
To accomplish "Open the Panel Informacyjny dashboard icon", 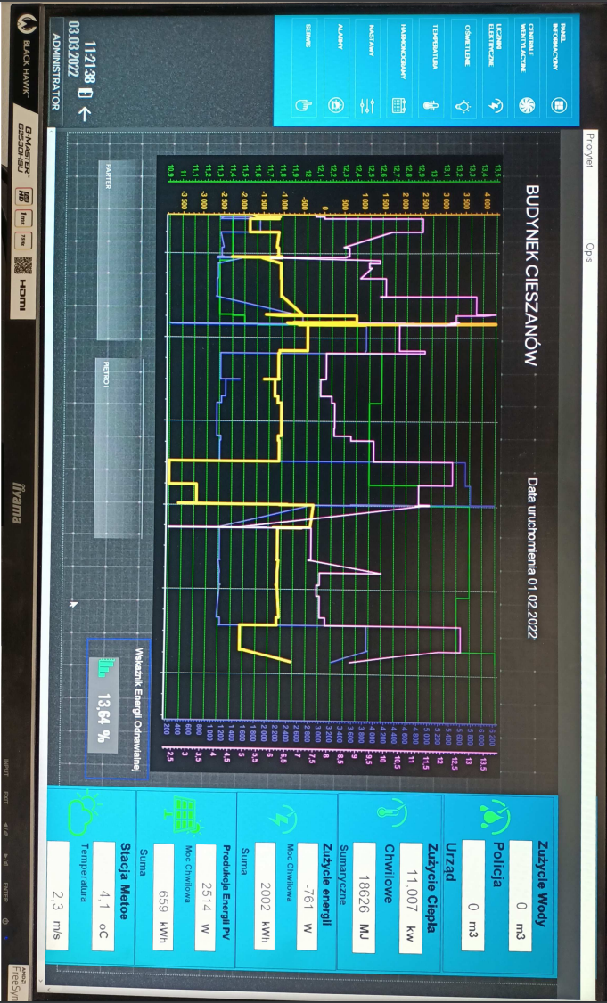I will [558, 105].
